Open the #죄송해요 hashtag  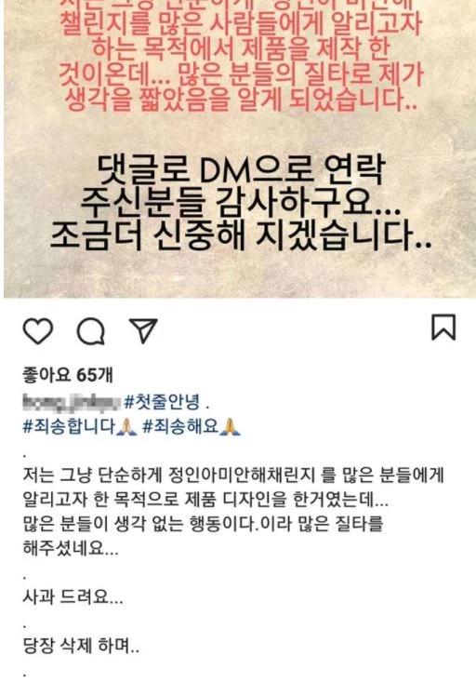pyautogui.click(x=180, y=426)
